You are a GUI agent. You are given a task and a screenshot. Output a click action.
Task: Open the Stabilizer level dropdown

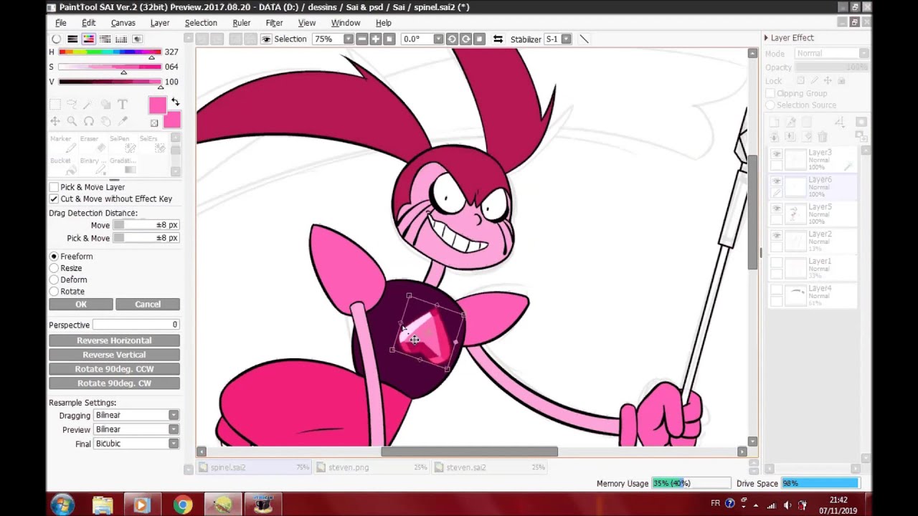[567, 39]
